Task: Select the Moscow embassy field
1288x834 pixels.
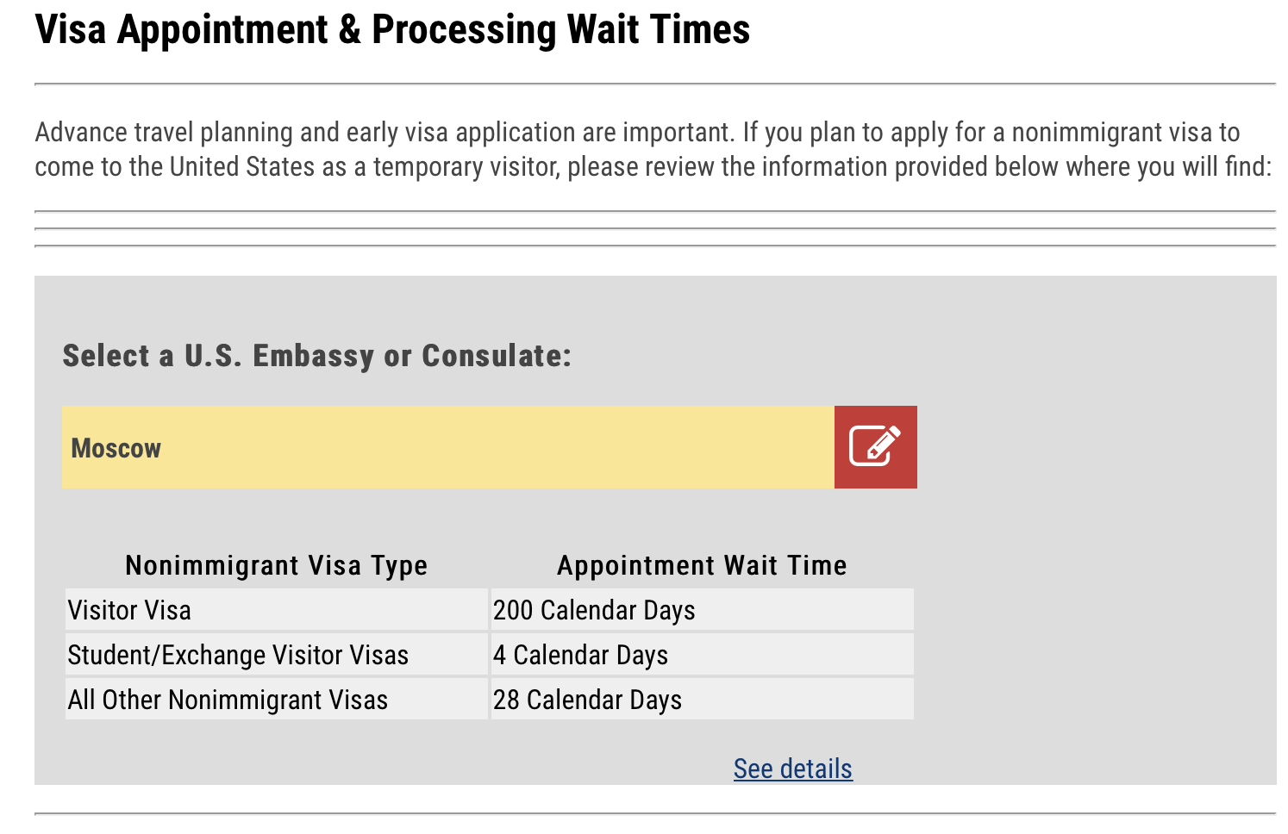Action: pos(447,447)
